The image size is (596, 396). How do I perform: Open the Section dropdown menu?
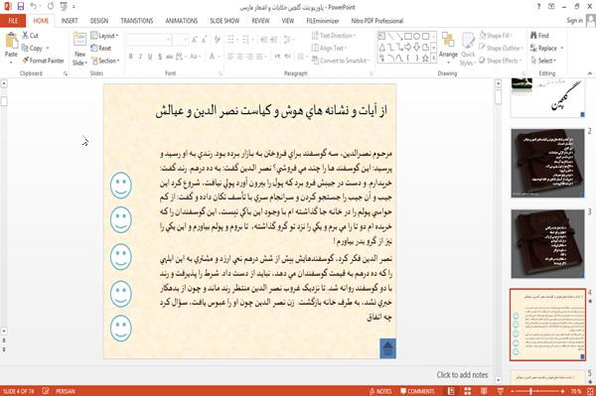tap(105, 61)
